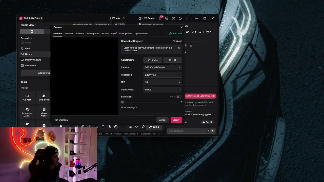Screen dimensions: 324x182
Task: Click the target icon beside the record button
Action: (x=116, y=127)
